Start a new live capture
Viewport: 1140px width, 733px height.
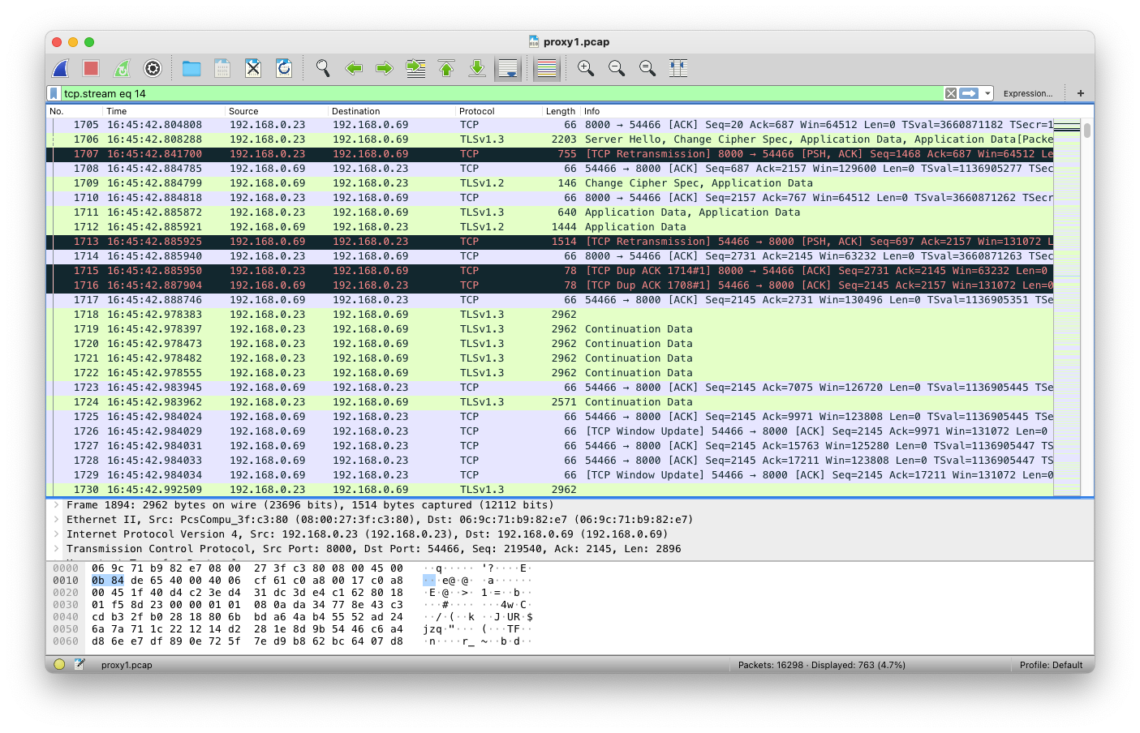60,68
